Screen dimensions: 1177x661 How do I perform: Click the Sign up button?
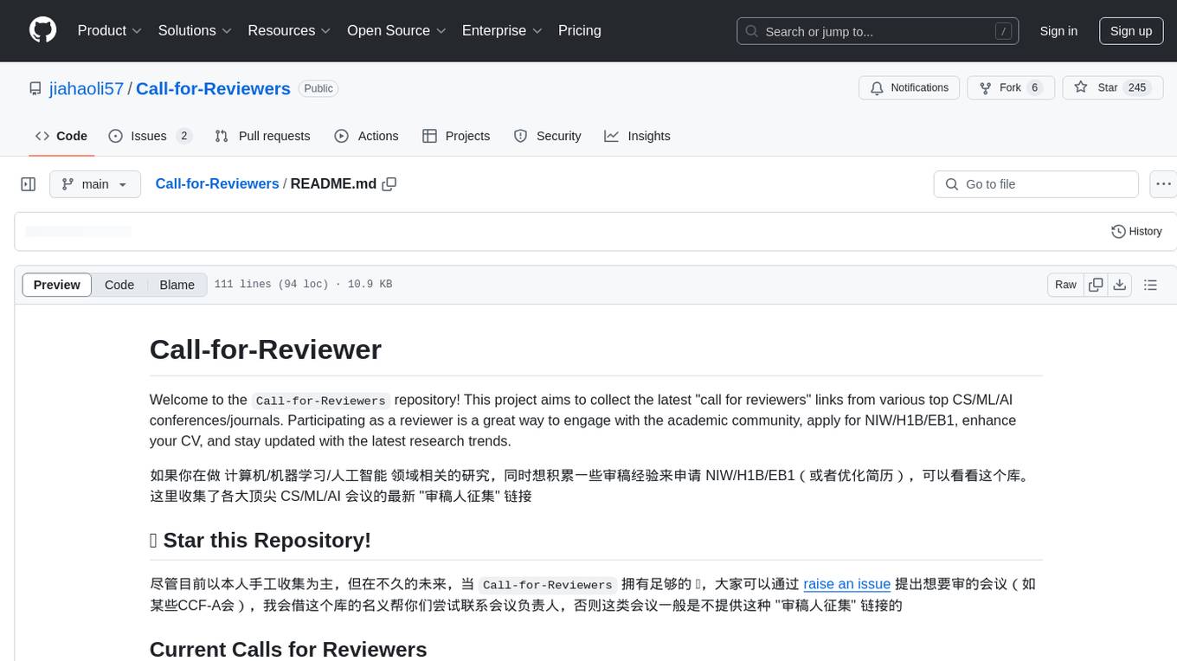coord(1131,31)
